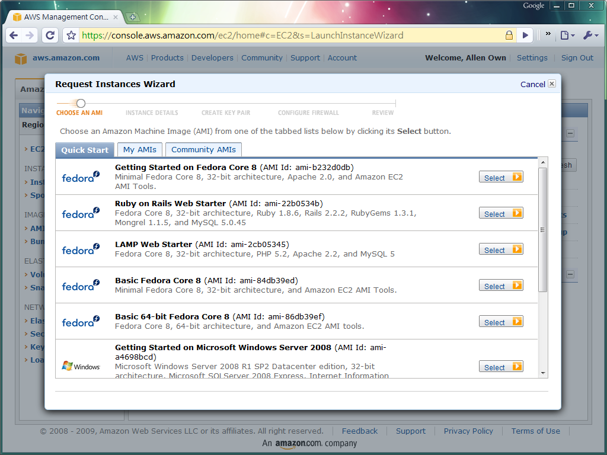607x455 pixels.
Task: Click Fedora logo for Getting Started Fedora row
Action: tap(81, 177)
